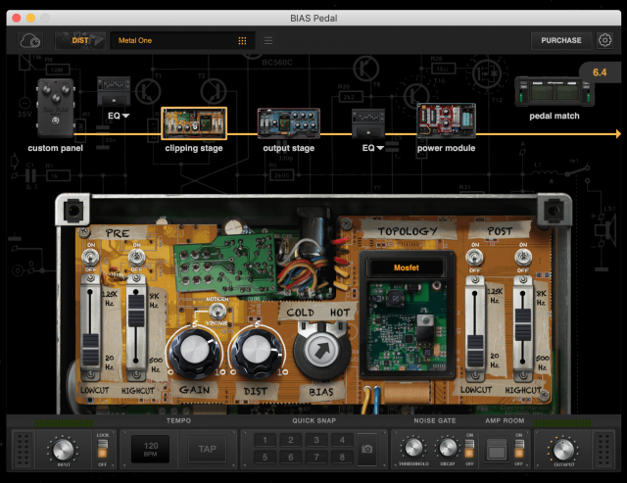627x483 pixels.
Task: Select Quick Snap slot 7
Action: pyautogui.click(x=316, y=457)
